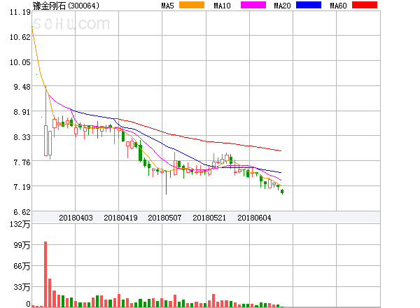Click the 7.76 price axis label

coord(22,162)
